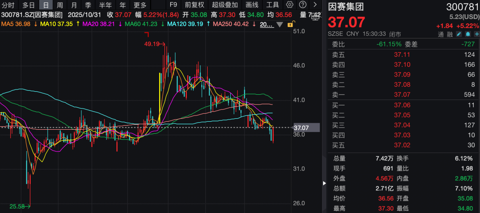Switch to 分时 intraday tab
This screenshot has height=213, width=480.
click(x=8, y=5)
